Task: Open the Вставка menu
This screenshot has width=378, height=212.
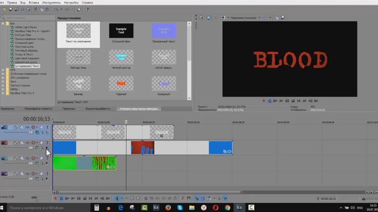Action: pyautogui.click(x=34, y=2)
